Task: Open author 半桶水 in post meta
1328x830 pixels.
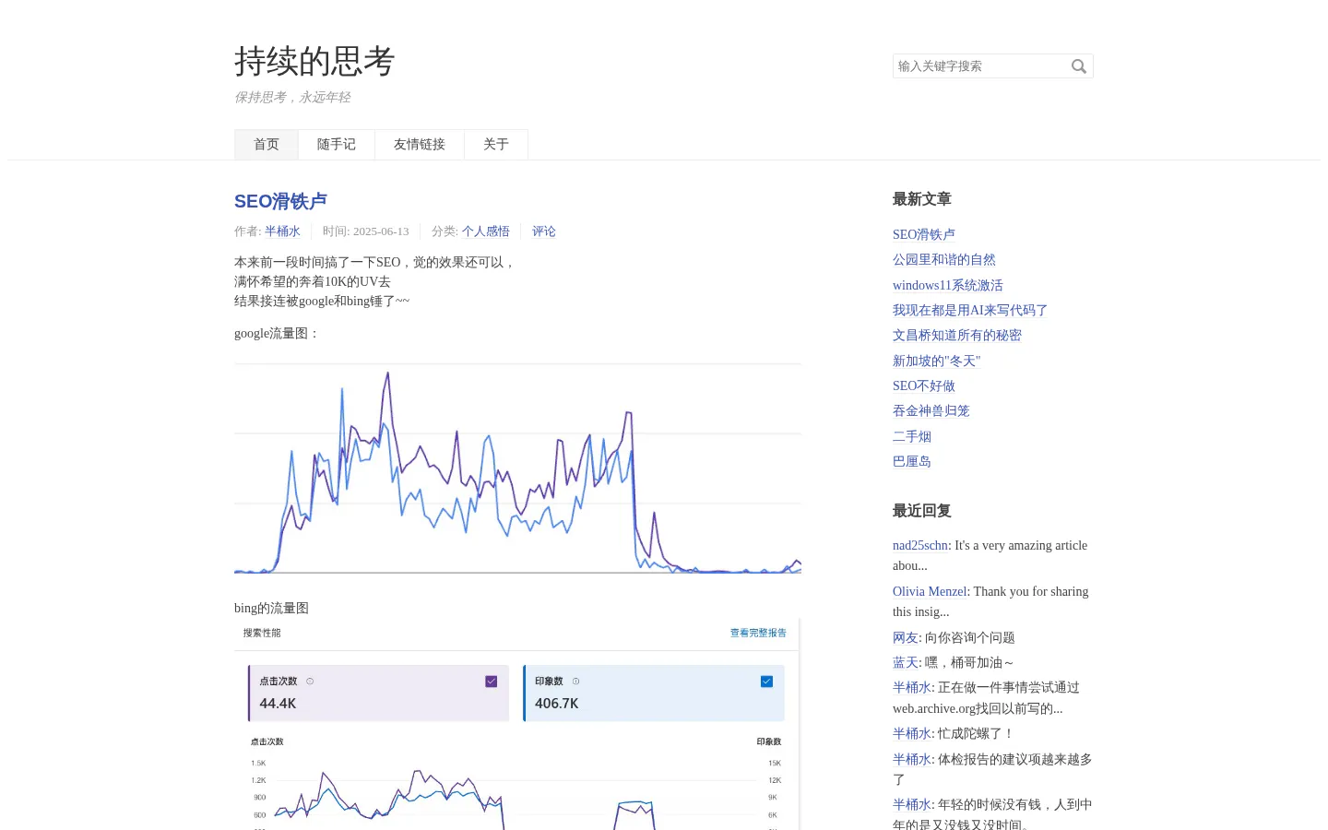Action: coord(282,231)
